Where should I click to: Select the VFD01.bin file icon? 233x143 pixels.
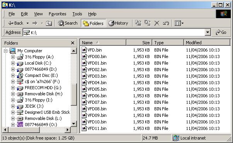[x=84, y=63]
